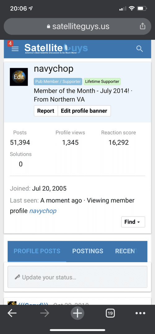155x334 pixels.
Task: Edit the navychop avatar image
Action: coord(19,77)
